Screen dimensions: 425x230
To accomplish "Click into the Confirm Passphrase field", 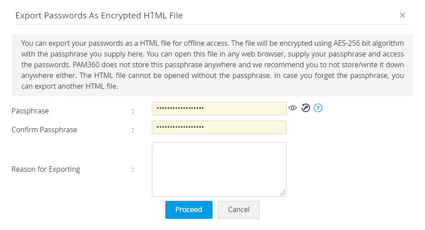I will [219, 127].
